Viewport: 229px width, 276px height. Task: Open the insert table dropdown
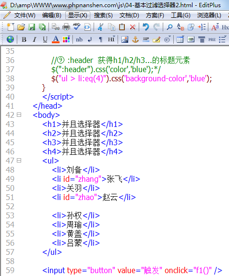point(181,39)
